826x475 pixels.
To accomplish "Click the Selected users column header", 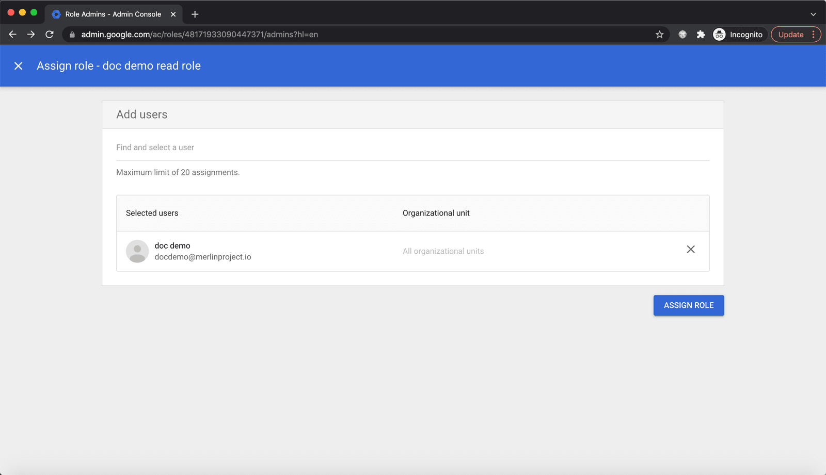I will tap(152, 213).
